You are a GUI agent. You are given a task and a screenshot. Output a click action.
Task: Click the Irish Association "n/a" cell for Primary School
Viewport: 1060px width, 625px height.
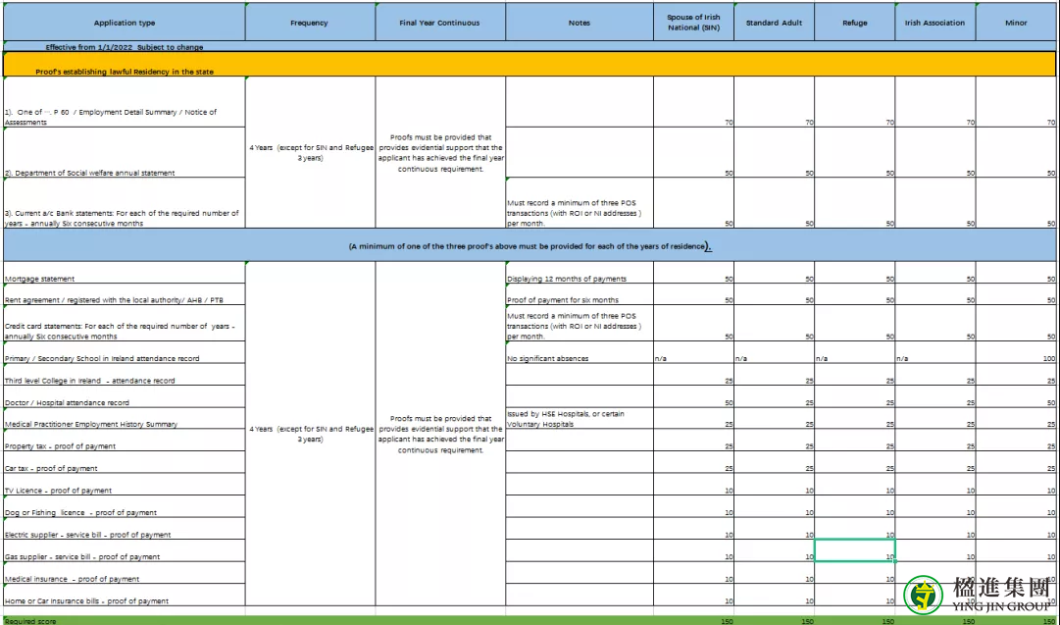[x=934, y=352]
